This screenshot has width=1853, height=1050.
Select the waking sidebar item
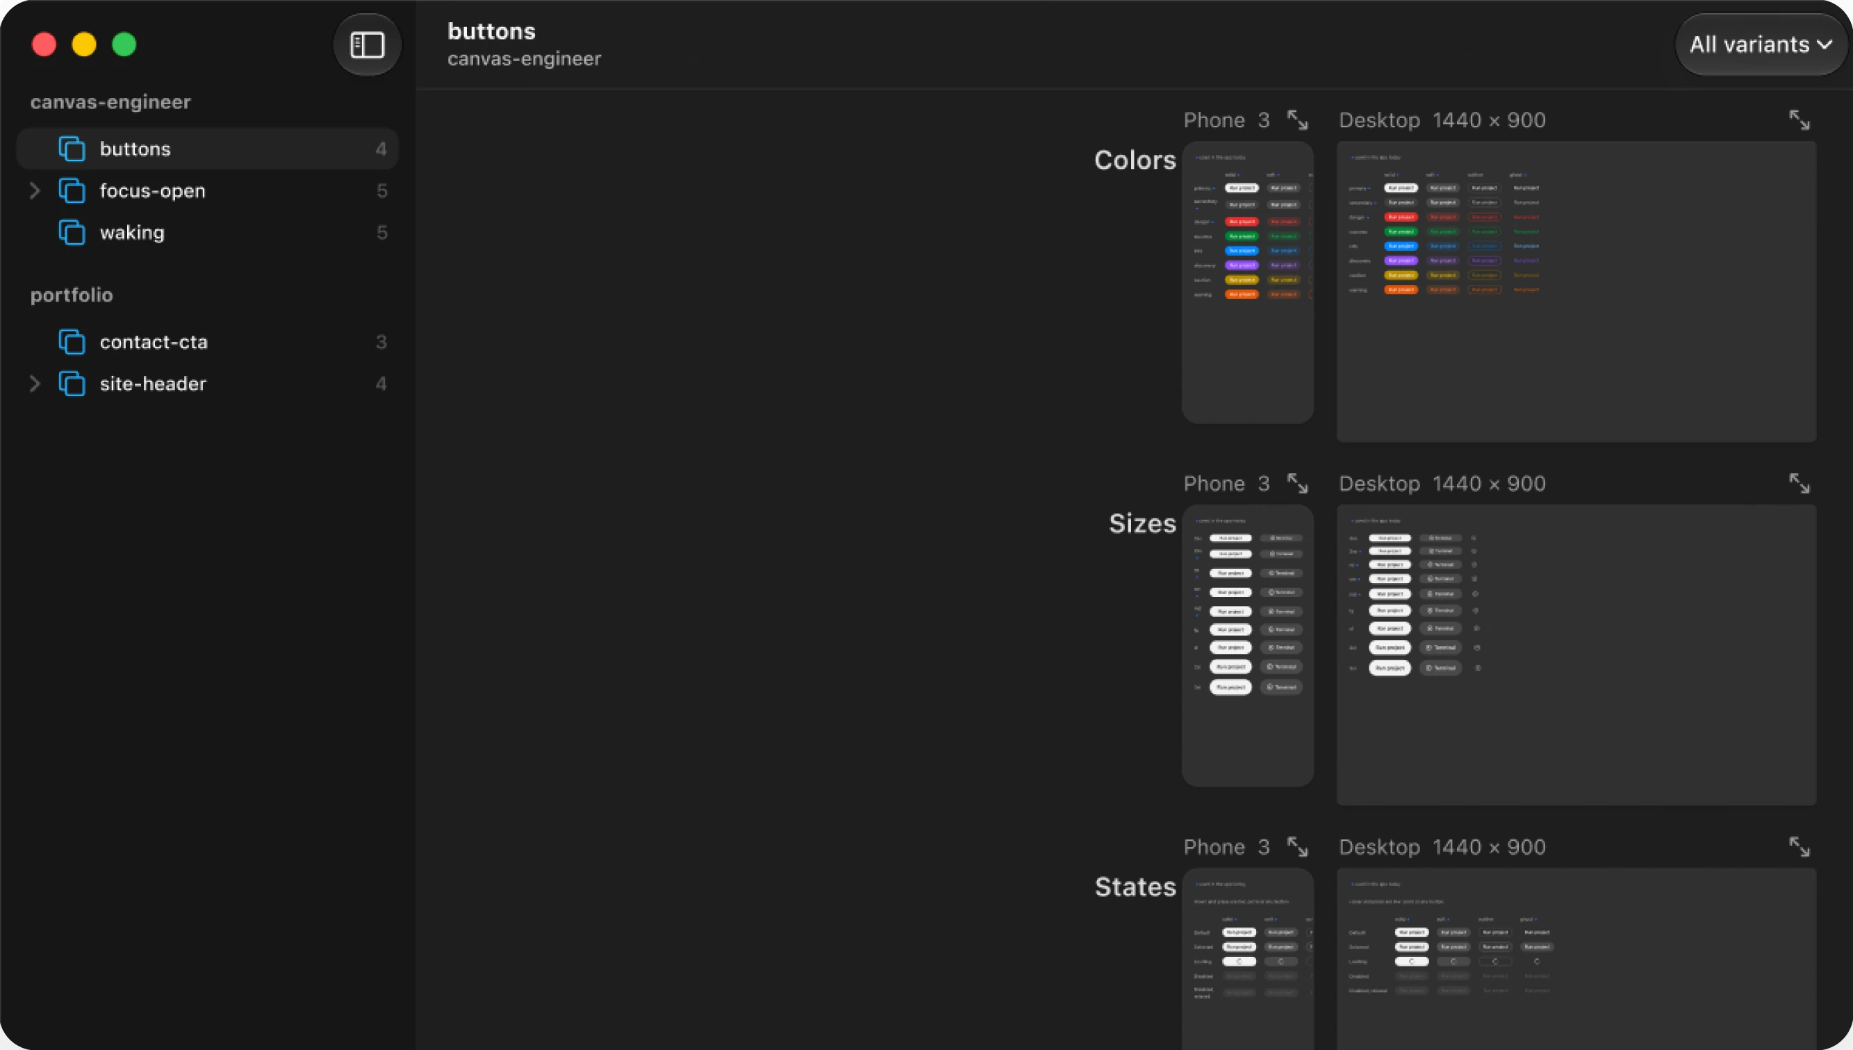point(208,232)
